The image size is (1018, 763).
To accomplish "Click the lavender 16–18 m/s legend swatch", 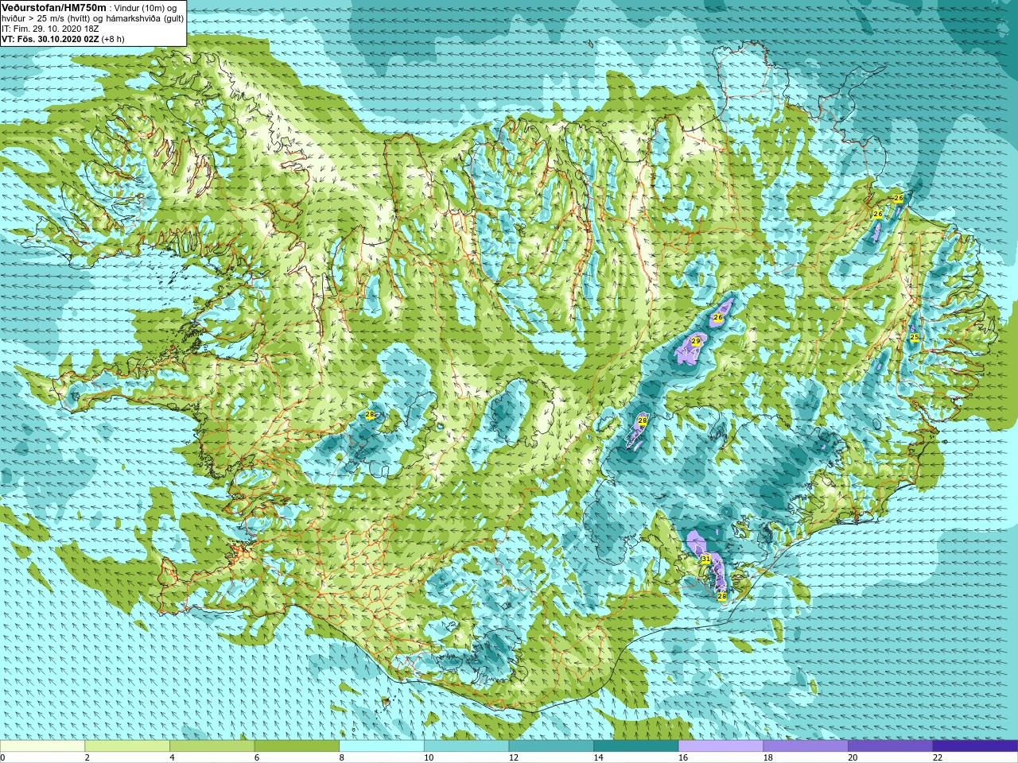I will click(x=721, y=746).
